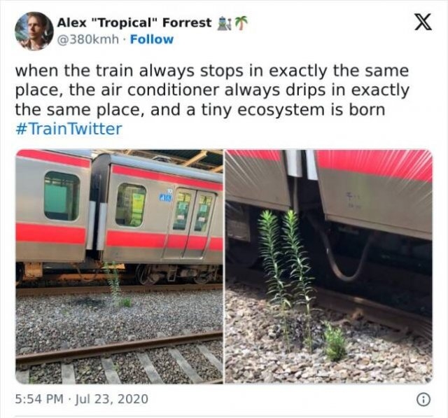Click the foreground rail track in left photo
The width and height of the screenshot is (448, 418).
[120, 347]
